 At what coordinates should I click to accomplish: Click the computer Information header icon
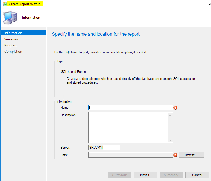[10, 18]
